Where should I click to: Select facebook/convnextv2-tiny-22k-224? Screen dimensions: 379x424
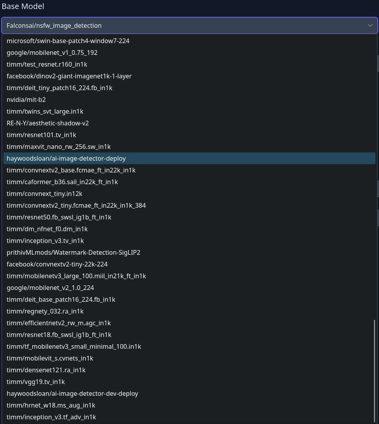coord(189,264)
